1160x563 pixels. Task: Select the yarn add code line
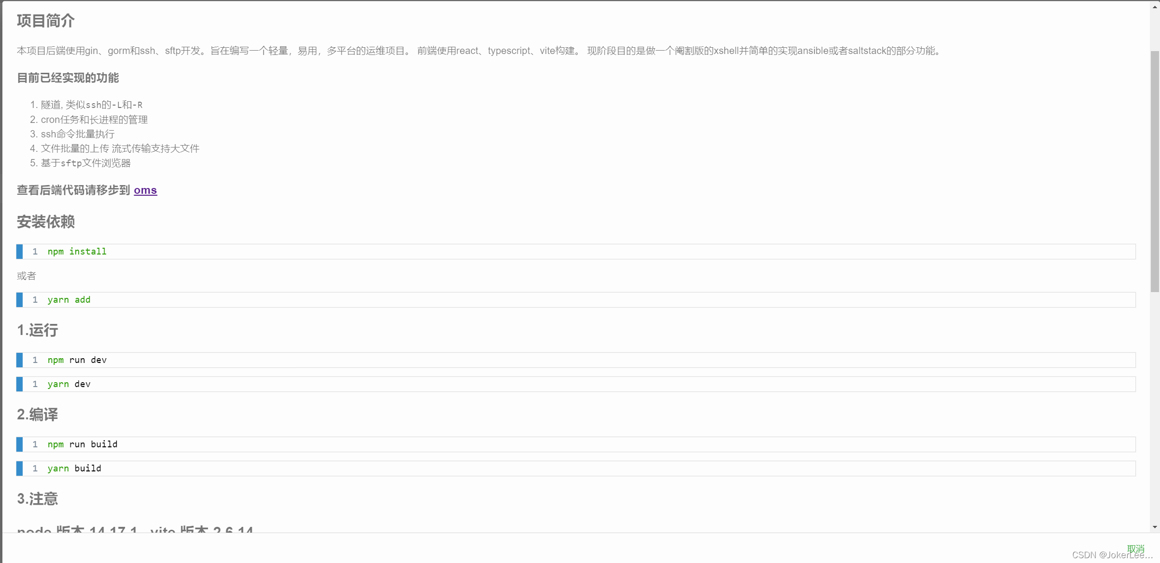(x=68, y=299)
